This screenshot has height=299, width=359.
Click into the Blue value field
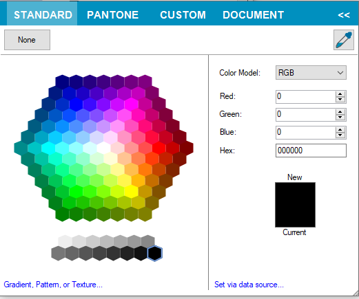pos(305,132)
